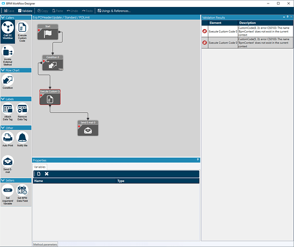Select the Remove Data Tag icon

(22, 109)
